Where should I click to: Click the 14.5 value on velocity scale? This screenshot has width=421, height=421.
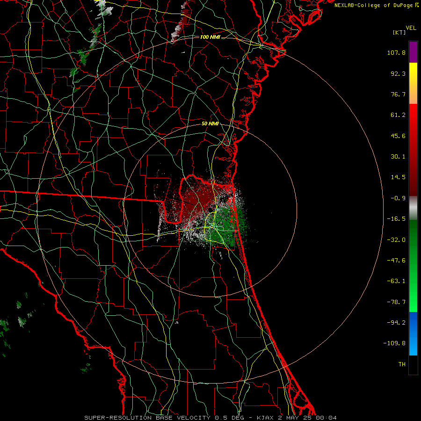pyautogui.click(x=398, y=177)
